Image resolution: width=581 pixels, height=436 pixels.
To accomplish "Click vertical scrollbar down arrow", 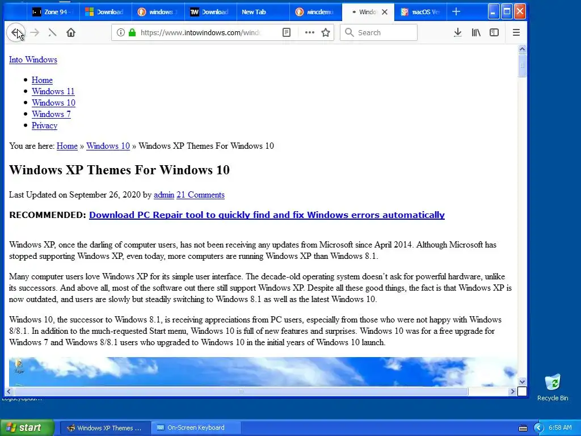I will pos(522,381).
